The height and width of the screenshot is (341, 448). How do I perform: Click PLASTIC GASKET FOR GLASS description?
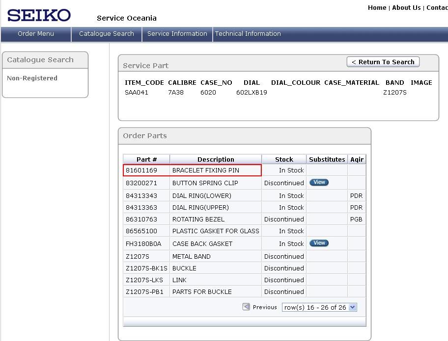click(x=216, y=231)
